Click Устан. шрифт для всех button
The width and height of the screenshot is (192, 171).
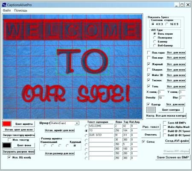point(59,130)
